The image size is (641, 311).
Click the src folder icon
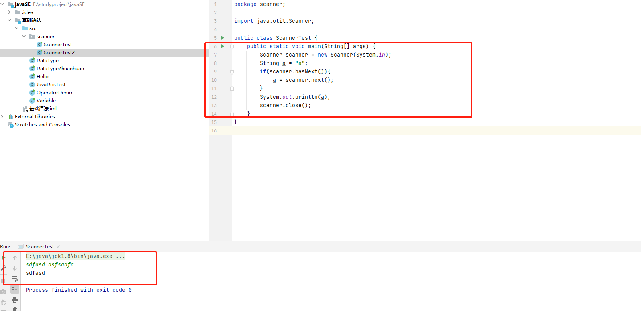click(x=25, y=28)
